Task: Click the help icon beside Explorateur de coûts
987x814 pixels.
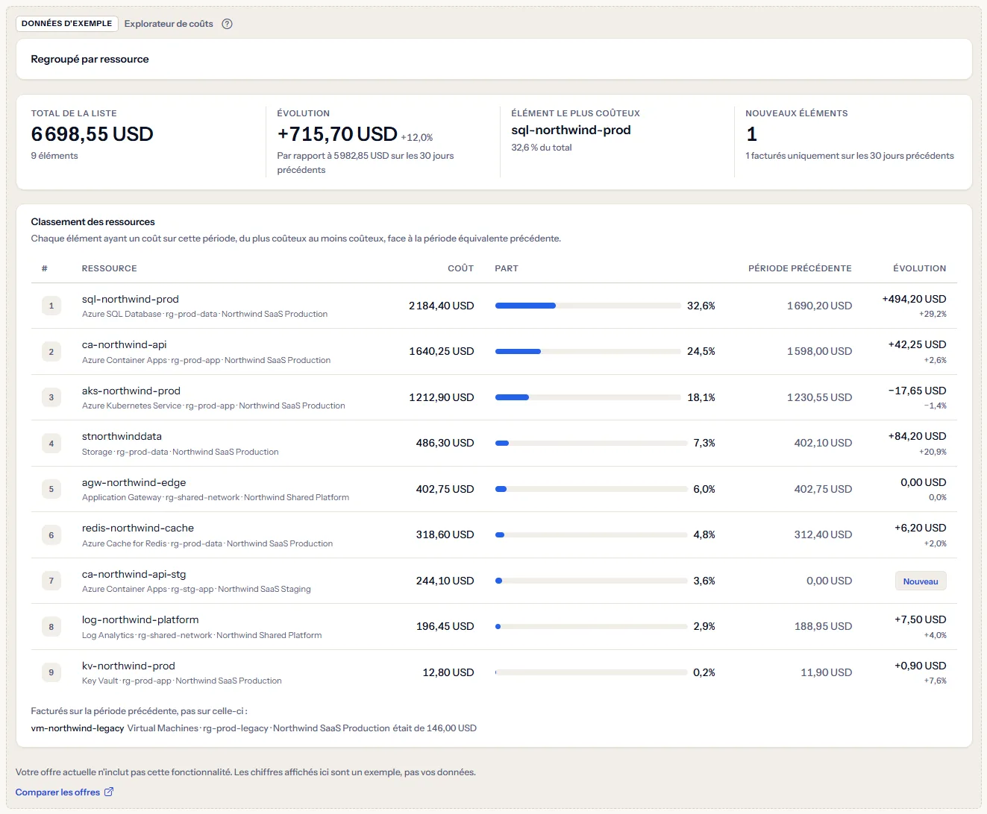Action: coord(228,24)
